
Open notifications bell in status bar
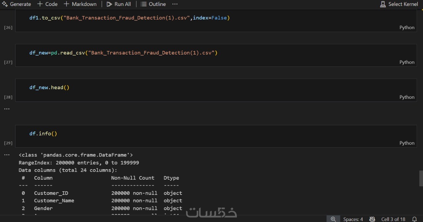pos(414,219)
